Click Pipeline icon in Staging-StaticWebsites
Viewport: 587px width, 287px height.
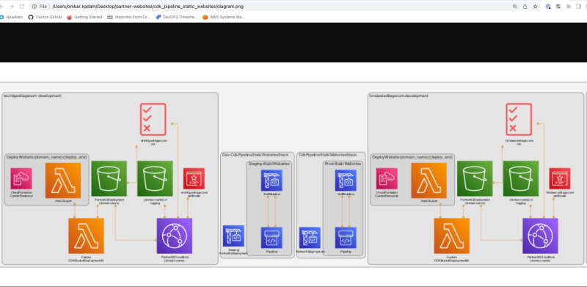271,238
